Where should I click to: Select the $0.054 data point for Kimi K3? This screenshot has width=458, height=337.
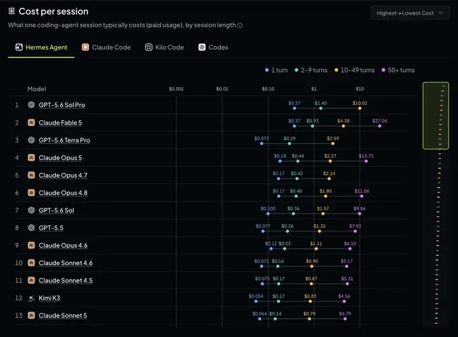[x=256, y=301]
